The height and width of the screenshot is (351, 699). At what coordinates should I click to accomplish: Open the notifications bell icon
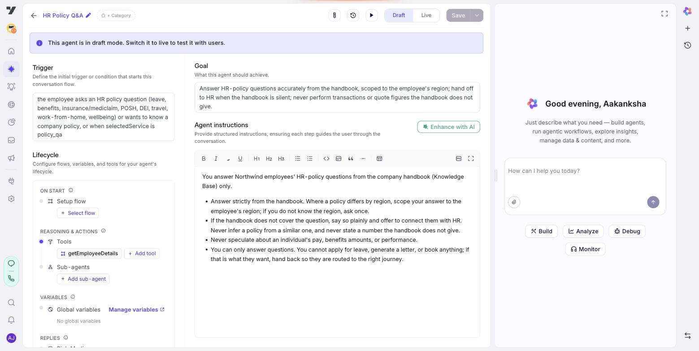11,320
